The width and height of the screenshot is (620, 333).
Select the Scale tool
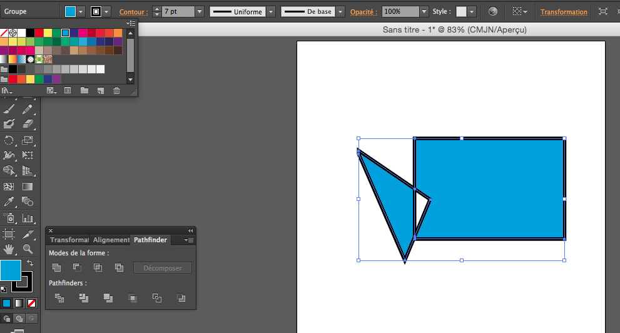(x=28, y=140)
